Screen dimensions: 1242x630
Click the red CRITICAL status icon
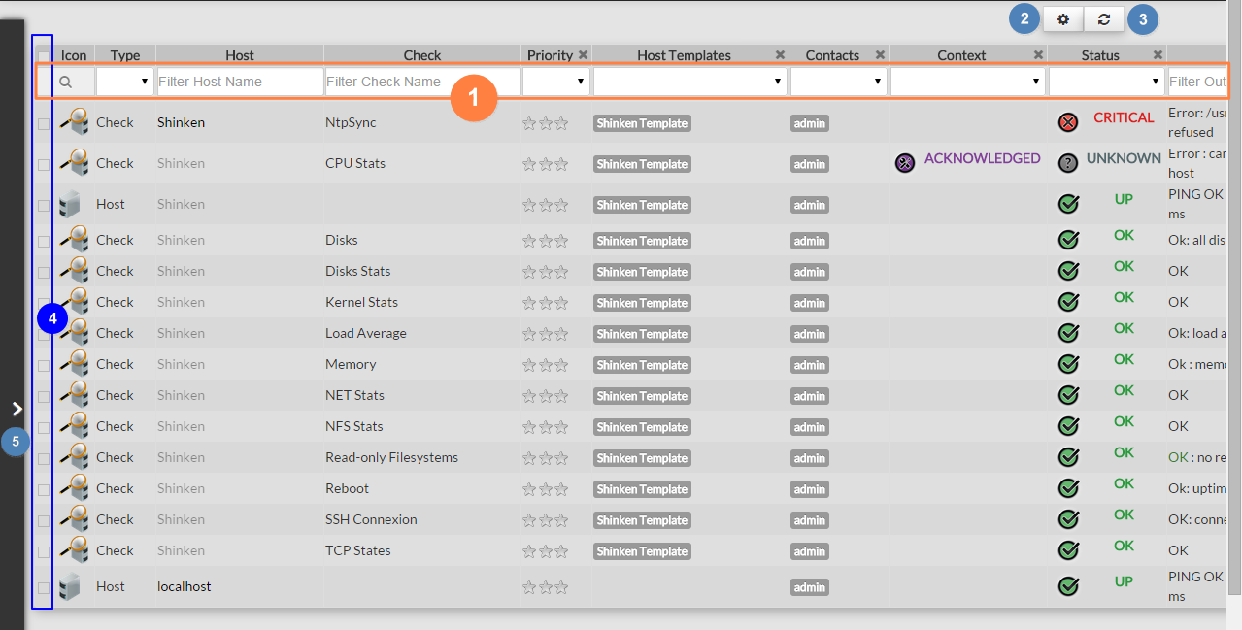1068,122
